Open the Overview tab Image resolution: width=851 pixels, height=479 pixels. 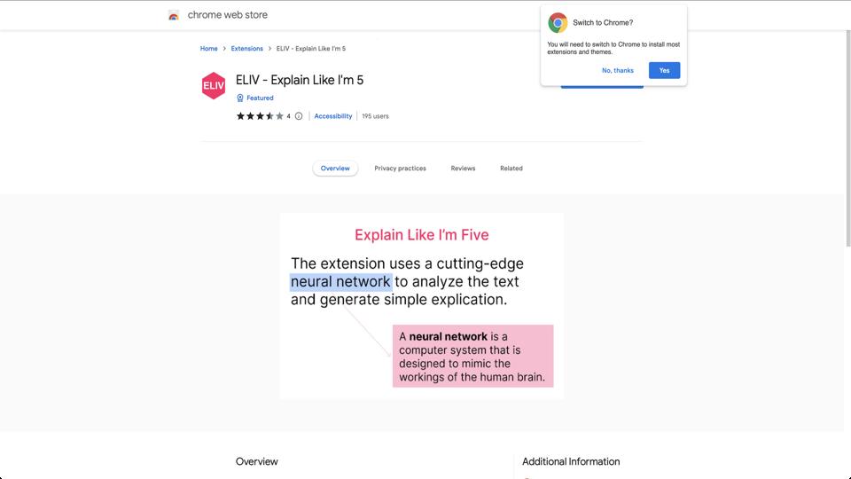click(x=335, y=169)
